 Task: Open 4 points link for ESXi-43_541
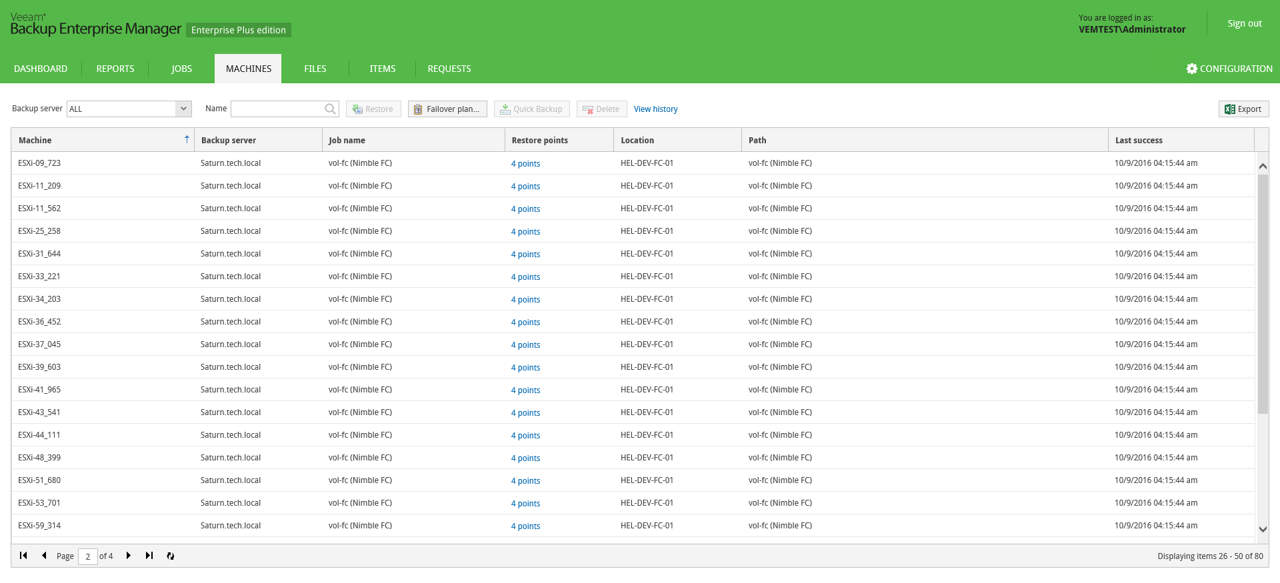(x=525, y=413)
